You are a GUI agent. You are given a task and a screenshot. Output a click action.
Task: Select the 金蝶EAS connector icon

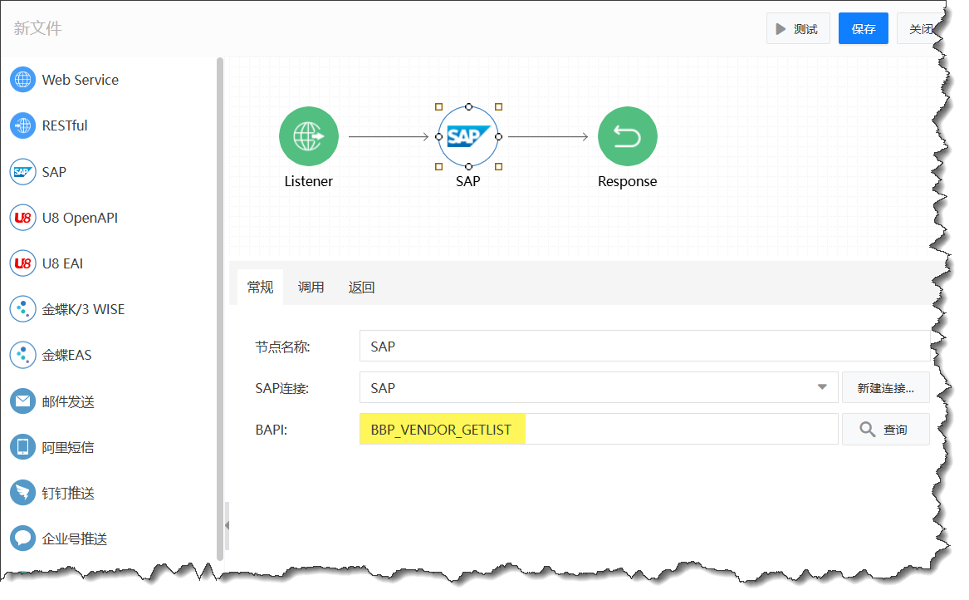tap(22, 355)
